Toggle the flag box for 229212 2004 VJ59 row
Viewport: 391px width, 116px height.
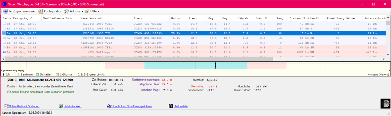click(x=4, y=43)
